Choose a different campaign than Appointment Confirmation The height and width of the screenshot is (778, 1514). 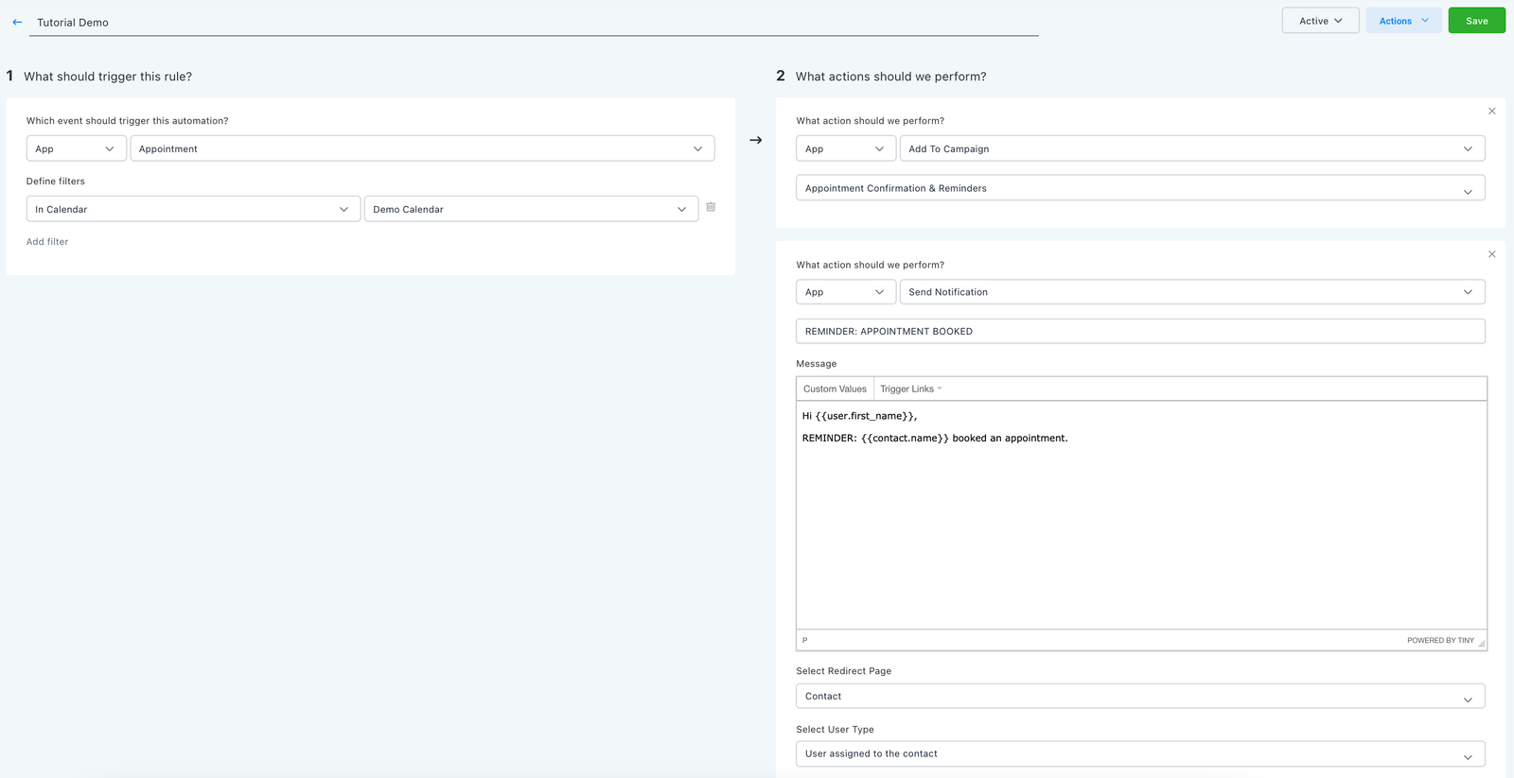[x=1139, y=189]
